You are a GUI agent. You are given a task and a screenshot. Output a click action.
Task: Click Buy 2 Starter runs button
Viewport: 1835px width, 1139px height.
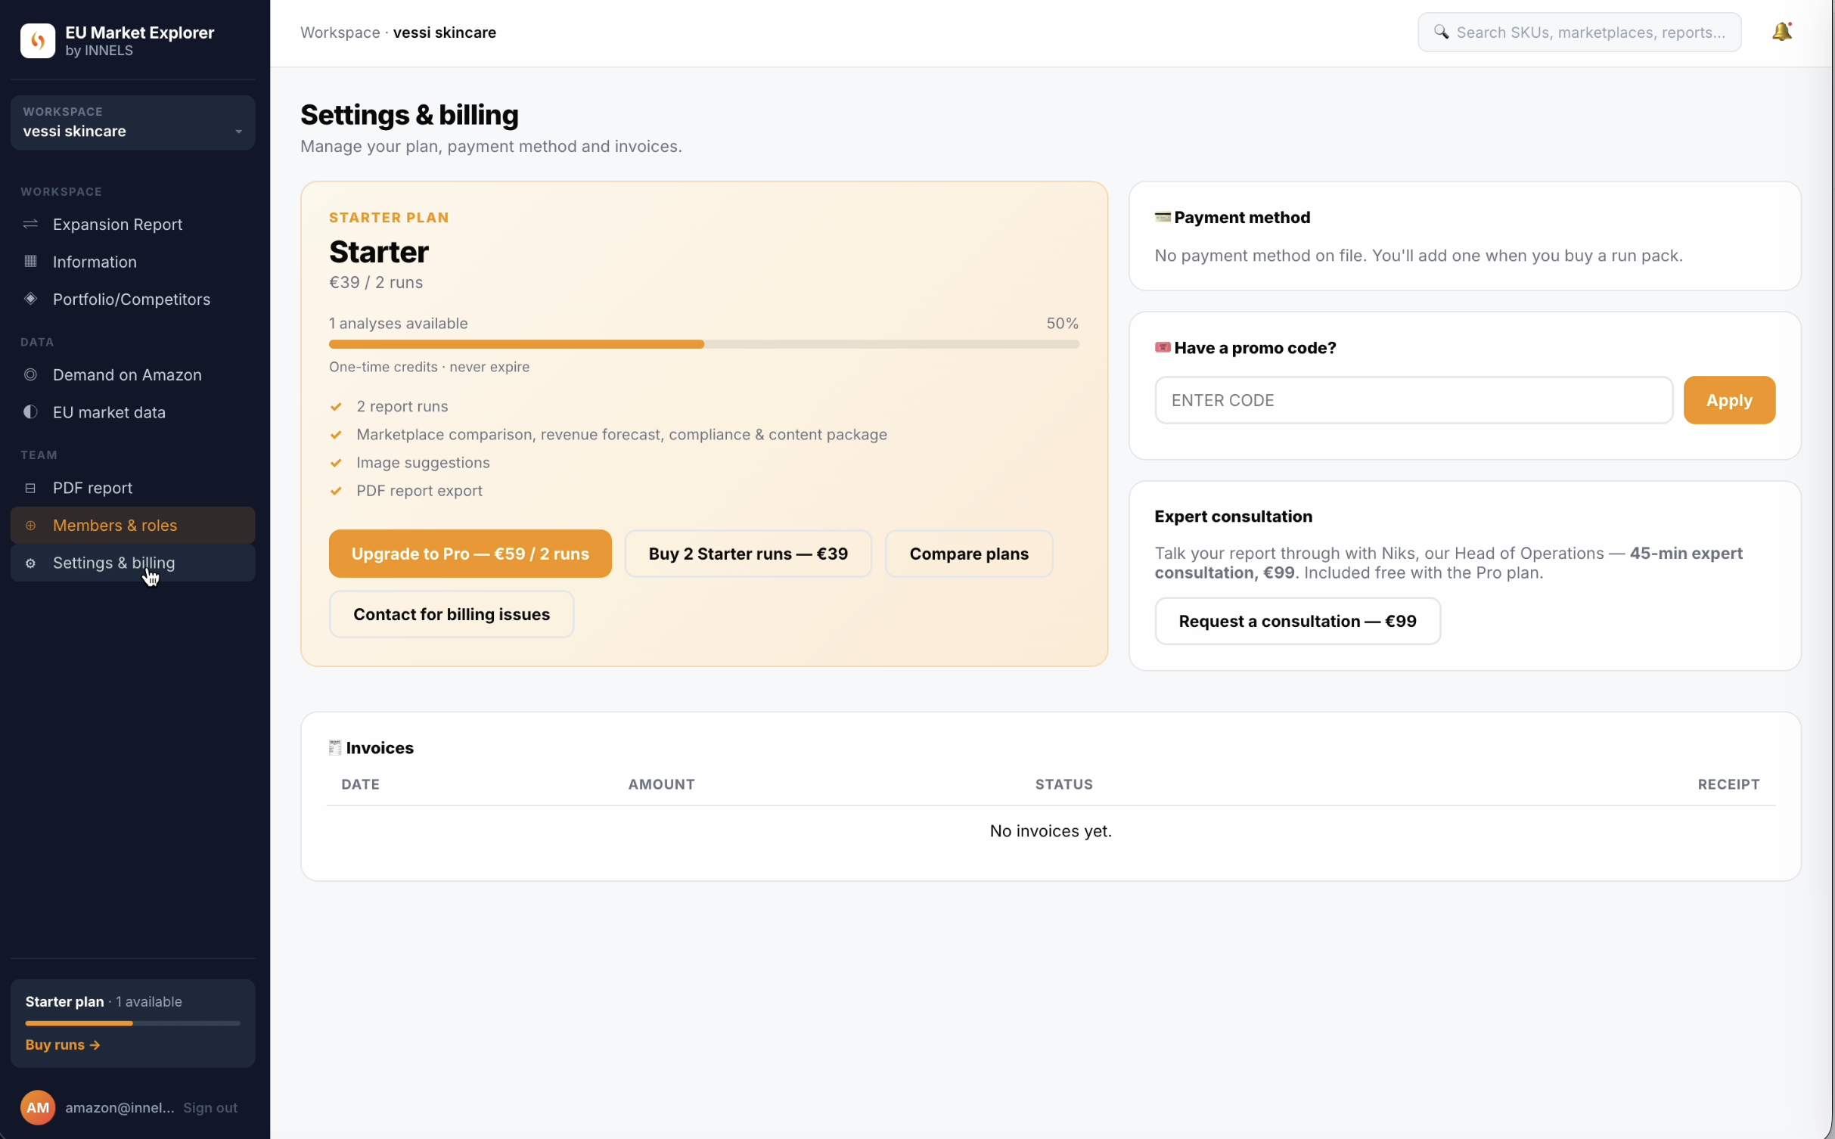click(748, 554)
